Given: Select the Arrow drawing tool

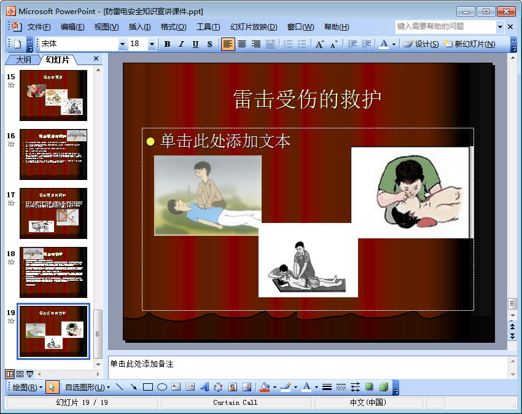Looking at the screenshot, I should pos(133,387).
